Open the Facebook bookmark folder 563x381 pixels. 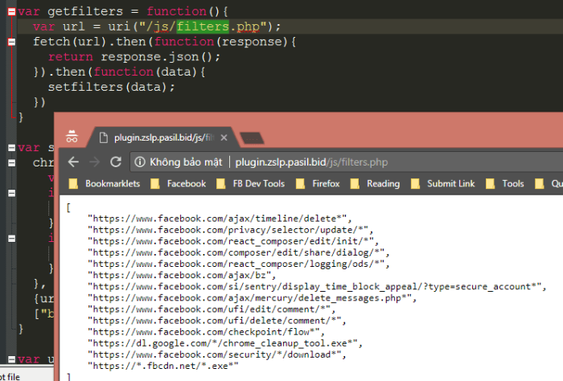(179, 184)
